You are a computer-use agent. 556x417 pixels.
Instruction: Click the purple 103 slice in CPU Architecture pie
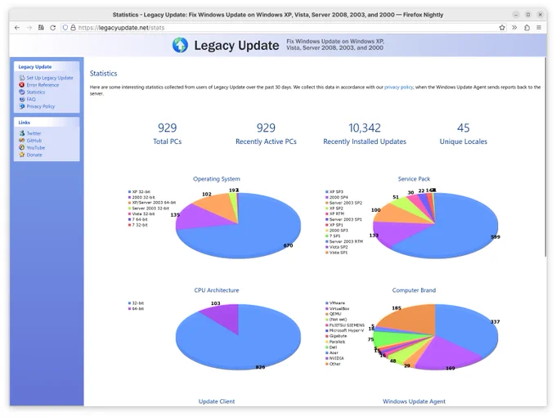pyautogui.click(x=225, y=316)
